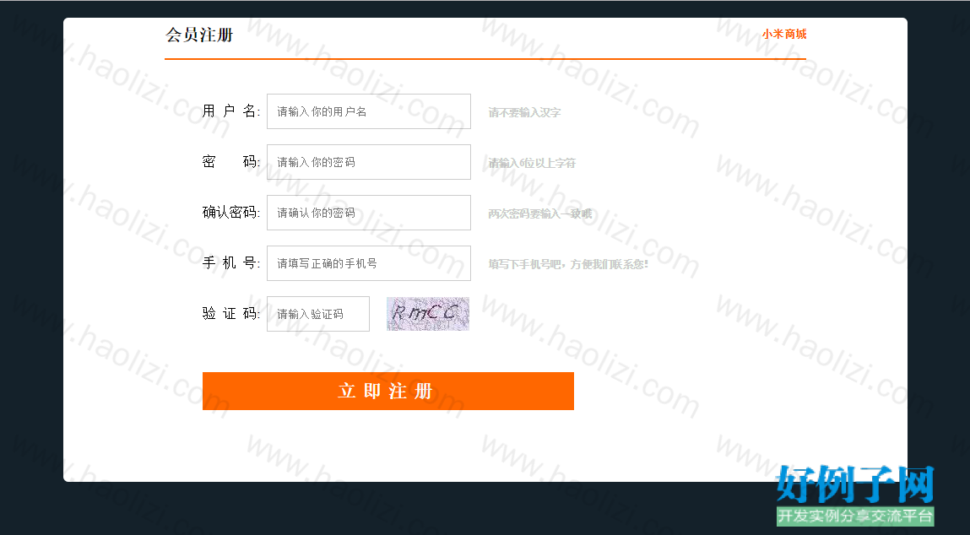Screen dimensions: 970x535
Task: Focus the password input field
Action: coord(369,162)
